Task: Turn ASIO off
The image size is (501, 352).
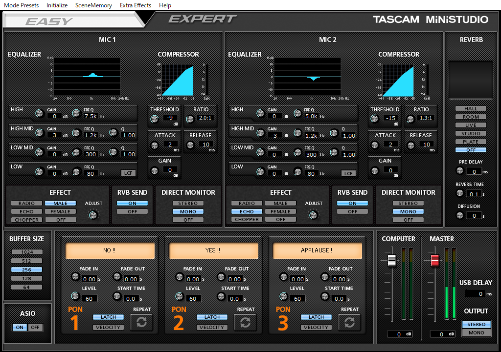Action: [35, 328]
